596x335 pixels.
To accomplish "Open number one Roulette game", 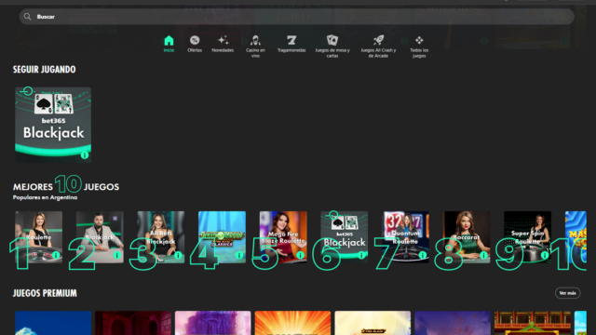I will pos(39,237).
